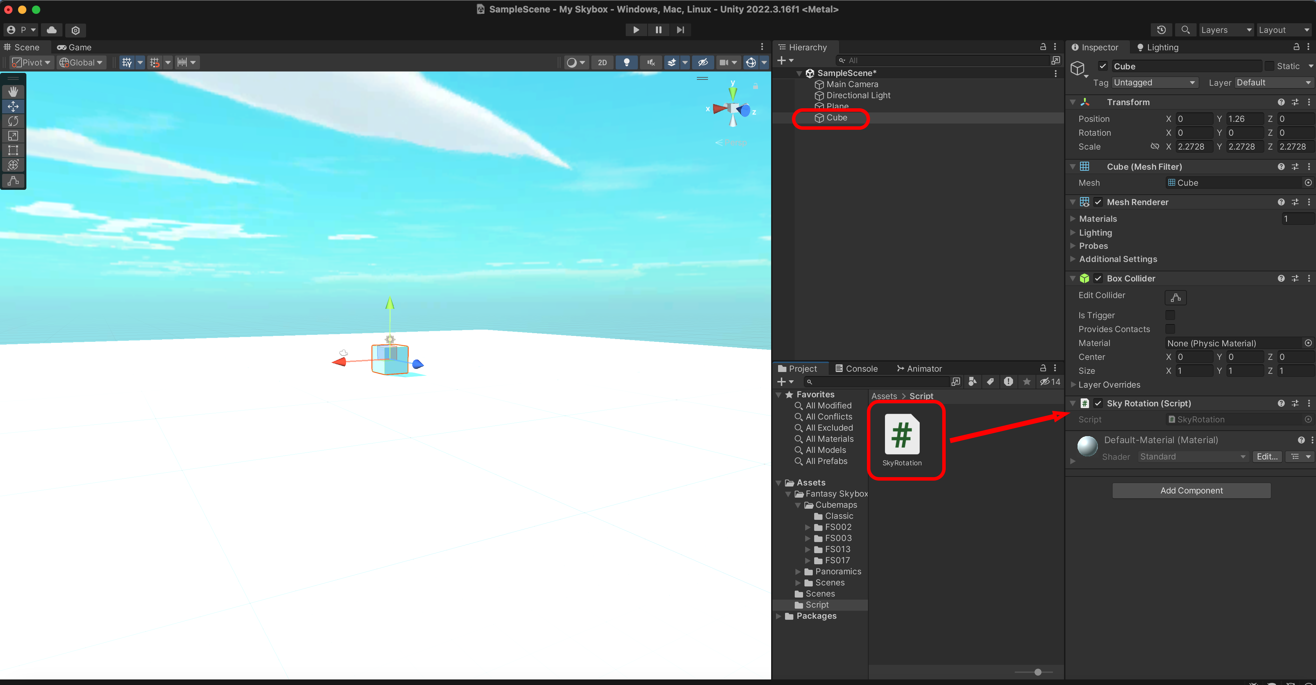The height and width of the screenshot is (685, 1316).
Task: Enable the Is Trigger checkbox
Action: (1170, 315)
